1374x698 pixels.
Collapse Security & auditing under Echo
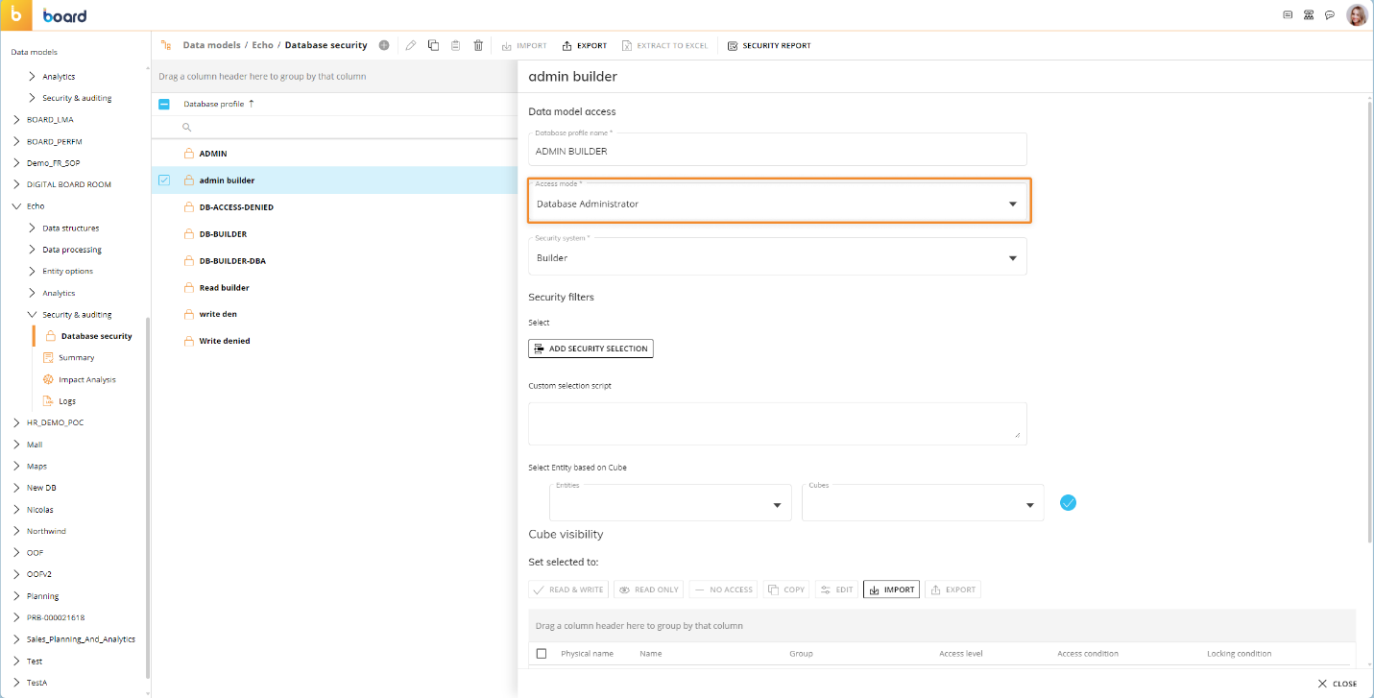point(33,315)
